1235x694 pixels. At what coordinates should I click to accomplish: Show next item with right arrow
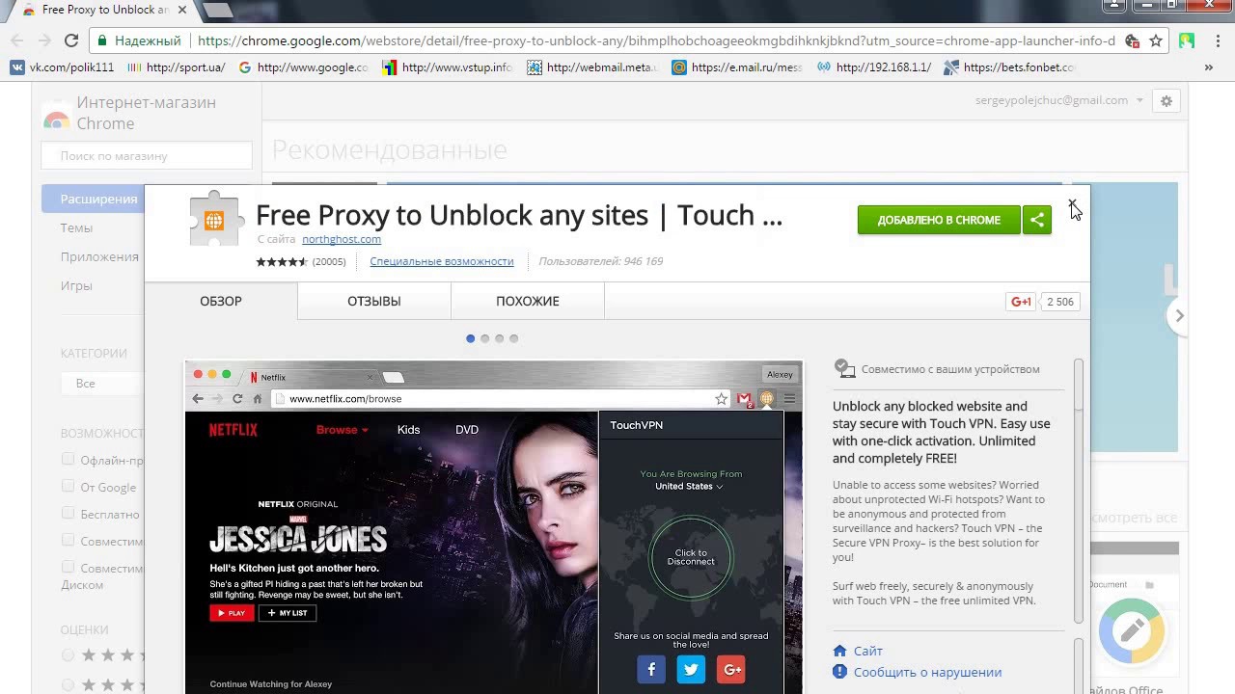[1178, 315]
